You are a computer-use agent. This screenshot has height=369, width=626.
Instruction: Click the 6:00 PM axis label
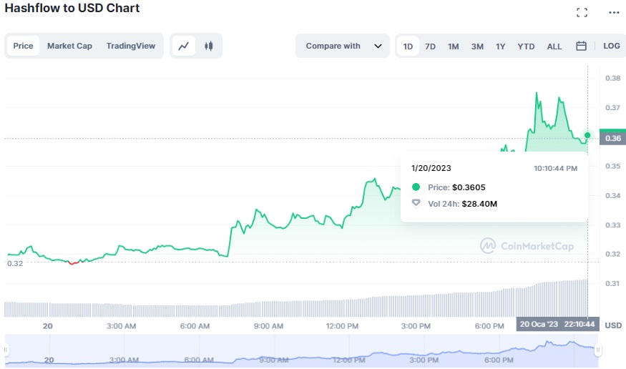pyautogui.click(x=489, y=326)
